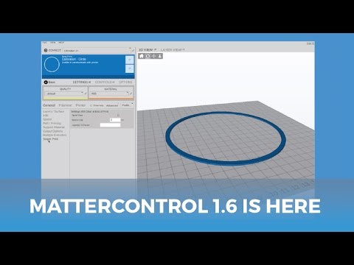Select the pan view tool icon
Screen dimensions: 354x265
click(x=153, y=56)
